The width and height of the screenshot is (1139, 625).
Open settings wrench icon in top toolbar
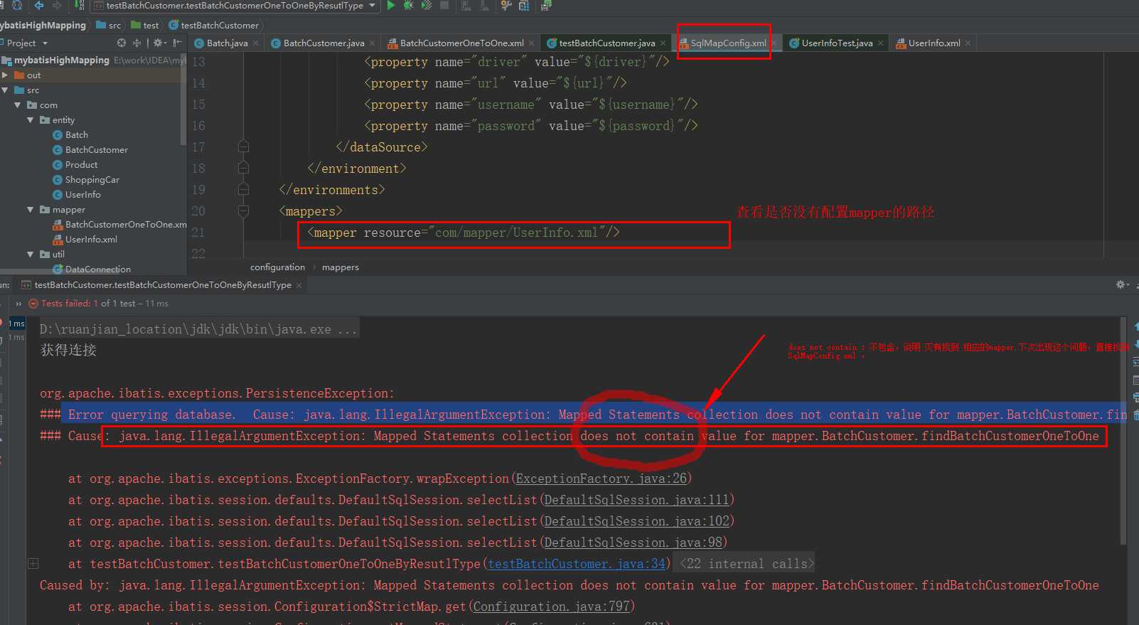[506, 6]
